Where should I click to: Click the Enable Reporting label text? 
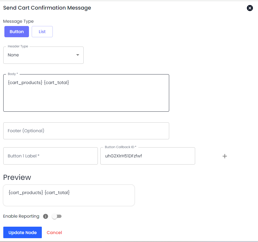pos(21,216)
